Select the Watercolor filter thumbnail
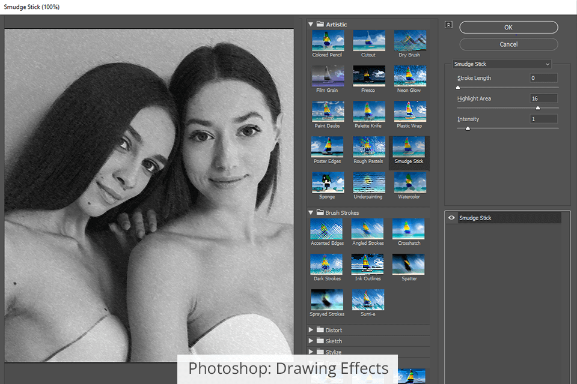 pyautogui.click(x=410, y=182)
